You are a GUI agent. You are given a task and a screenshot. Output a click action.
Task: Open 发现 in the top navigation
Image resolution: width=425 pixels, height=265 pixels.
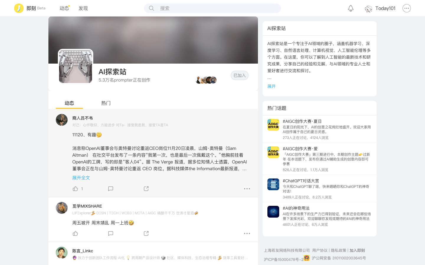pos(83,8)
